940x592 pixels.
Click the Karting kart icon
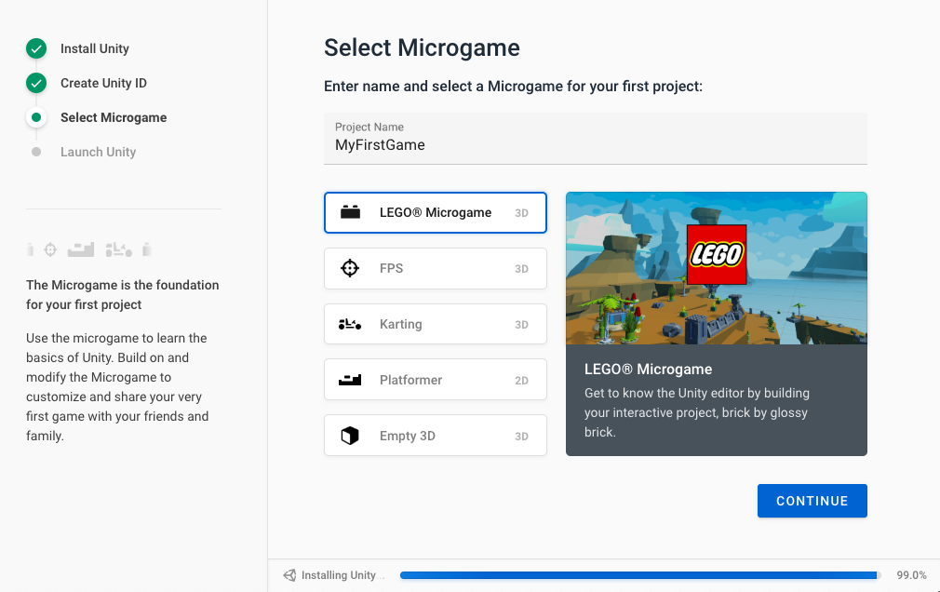pyautogui.click(x=350, y=324)
